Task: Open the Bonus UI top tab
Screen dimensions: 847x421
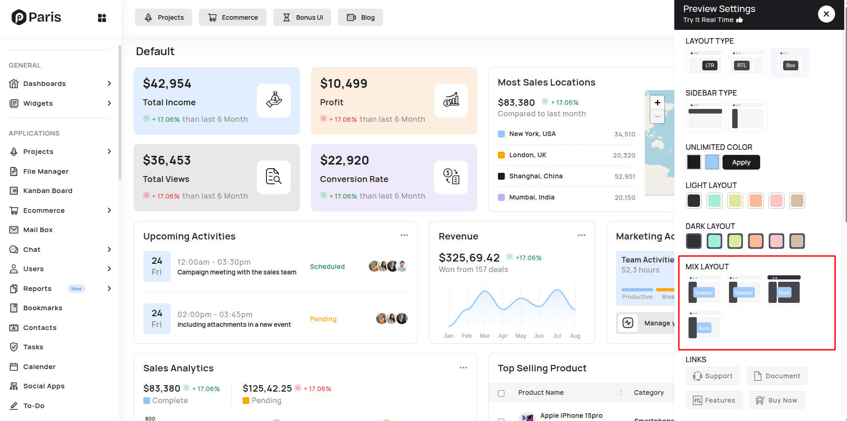Action: 302,17
